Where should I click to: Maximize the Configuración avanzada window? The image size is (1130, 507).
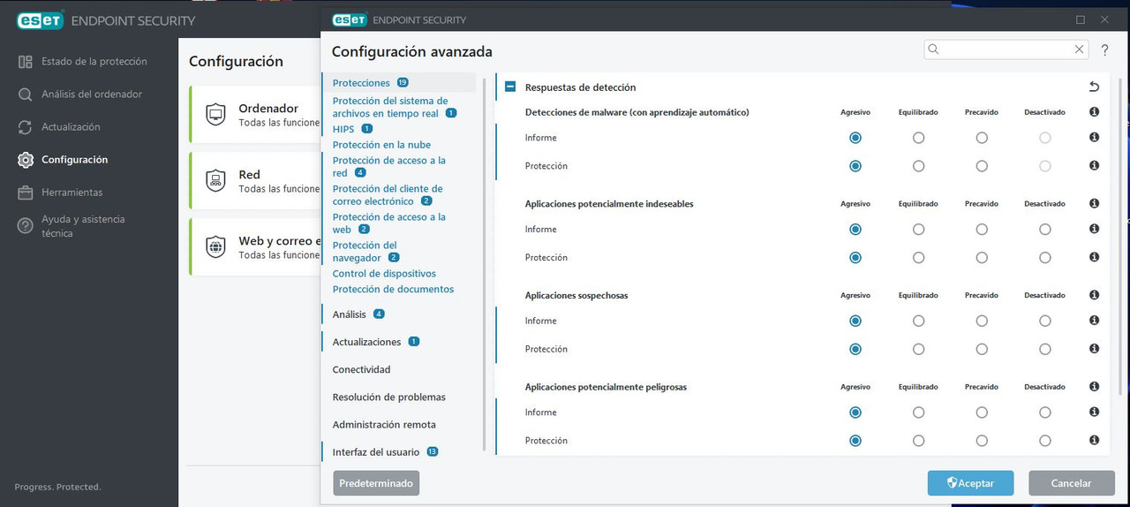coord(1081,19)
